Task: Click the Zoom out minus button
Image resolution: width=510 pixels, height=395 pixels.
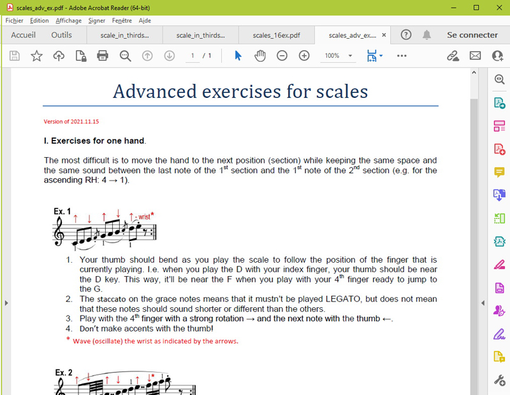Action: tap(282, 56)
